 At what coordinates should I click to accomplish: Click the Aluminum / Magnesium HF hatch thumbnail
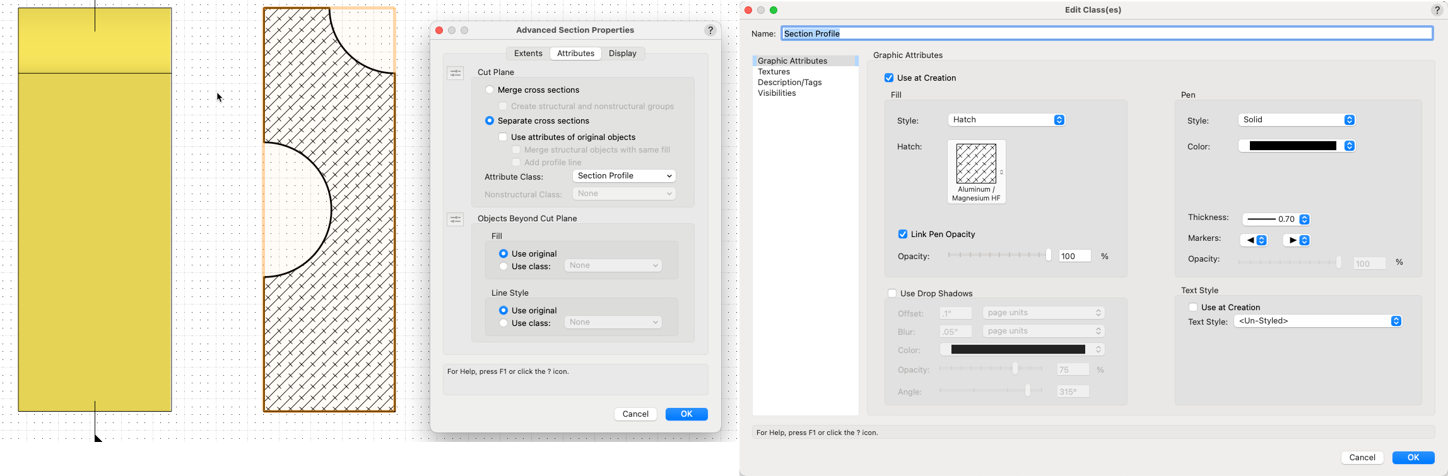[x=976, y=164]
